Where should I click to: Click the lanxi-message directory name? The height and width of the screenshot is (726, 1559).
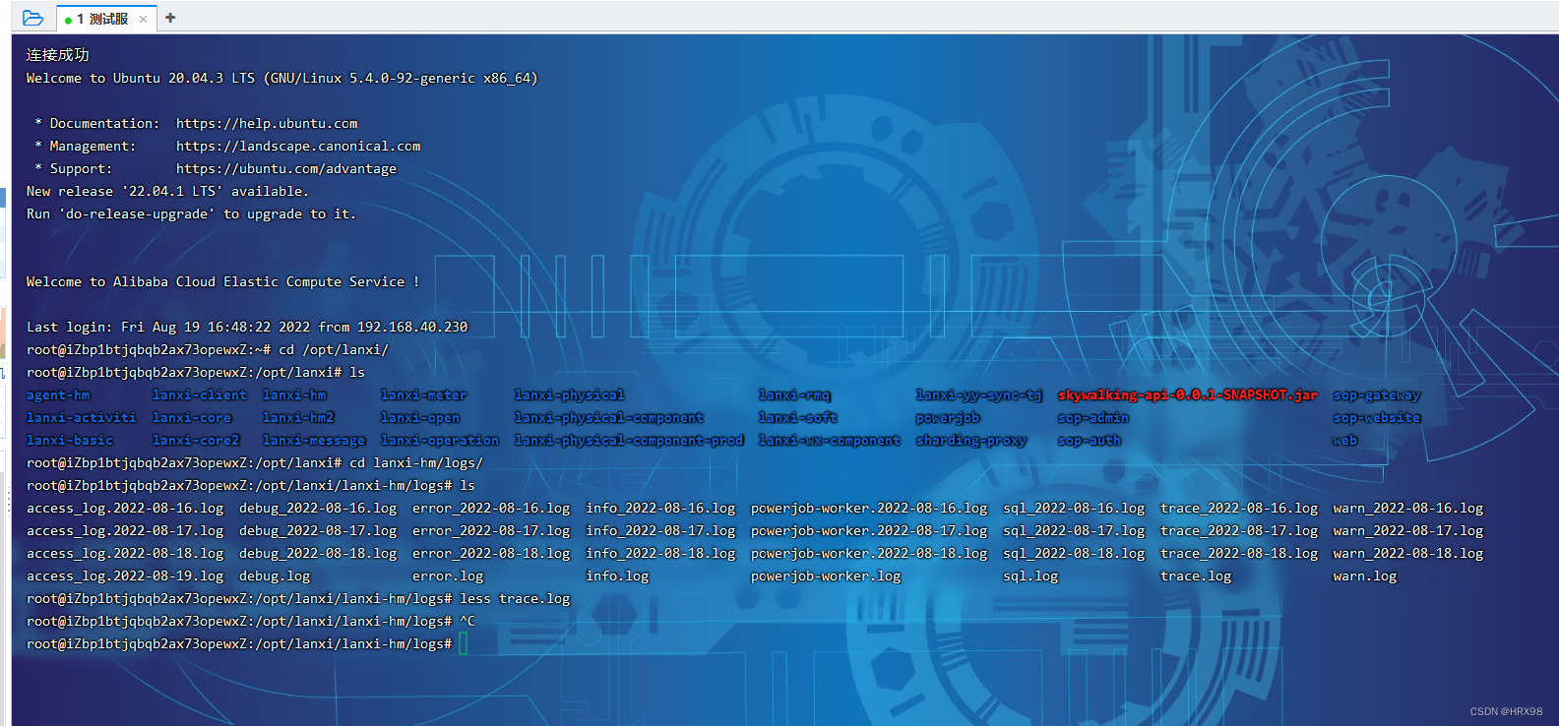(x=314, y=440)
